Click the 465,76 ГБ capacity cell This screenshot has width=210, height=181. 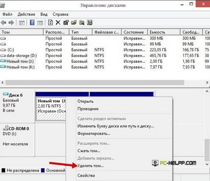click(x=158, y=56)
